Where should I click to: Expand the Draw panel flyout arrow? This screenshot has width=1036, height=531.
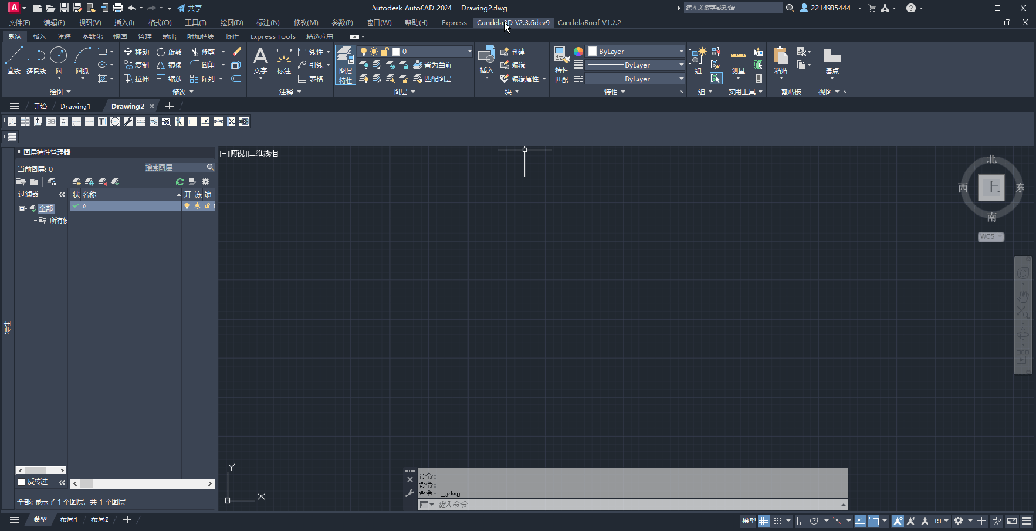coord(67,92)
